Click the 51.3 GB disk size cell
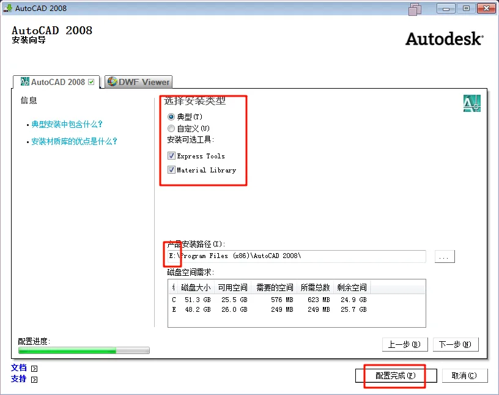Screen dimensions: 499x395 (x=198, y=300)
